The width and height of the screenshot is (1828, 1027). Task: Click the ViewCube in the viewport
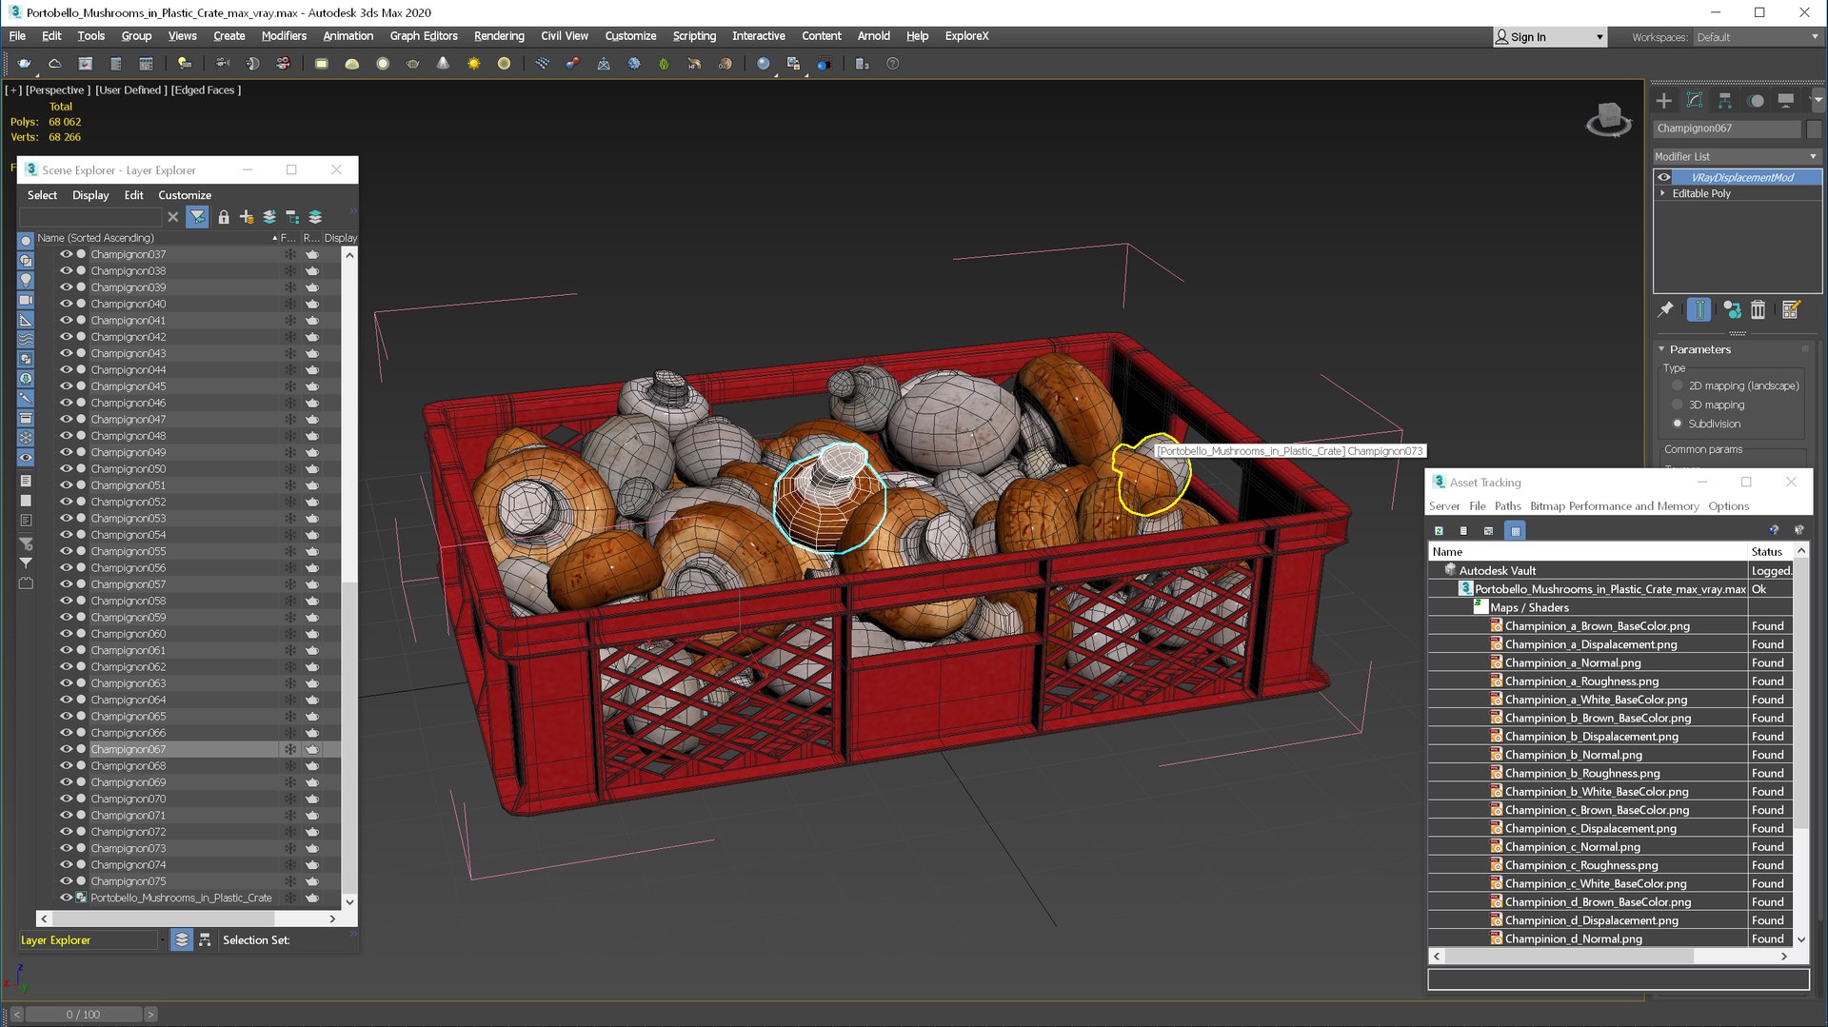[x=1608, y=119]
